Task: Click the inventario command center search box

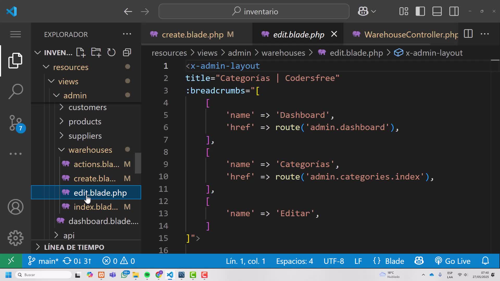Action: click(254, 11)
